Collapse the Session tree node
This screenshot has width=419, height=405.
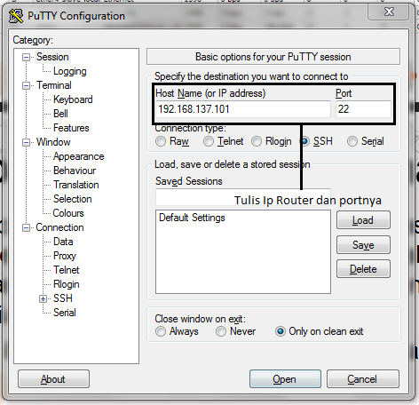pos(27,57)
